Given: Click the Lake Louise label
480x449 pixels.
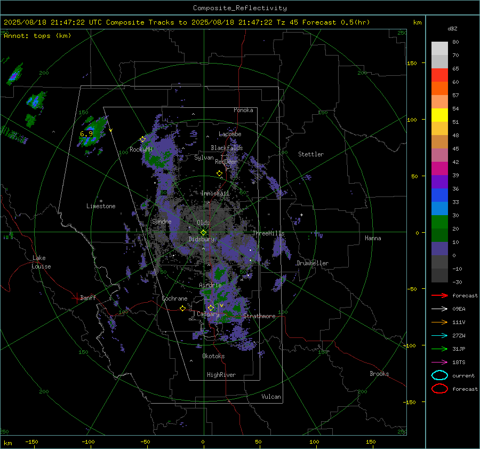Looking at the screenshot, I should click(x=42, y=262).
